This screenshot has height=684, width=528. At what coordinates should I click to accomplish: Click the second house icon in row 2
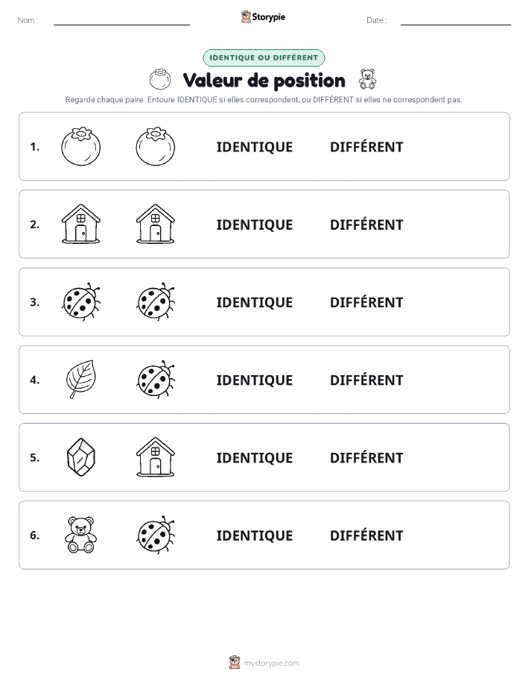(x=156, y=224)
